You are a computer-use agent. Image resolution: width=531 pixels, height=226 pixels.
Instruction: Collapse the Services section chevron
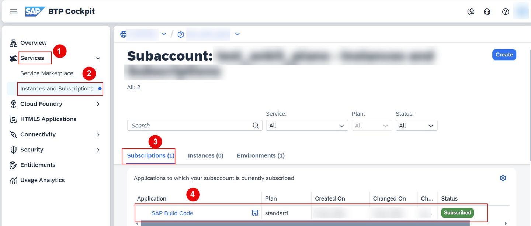click(98, 58)
